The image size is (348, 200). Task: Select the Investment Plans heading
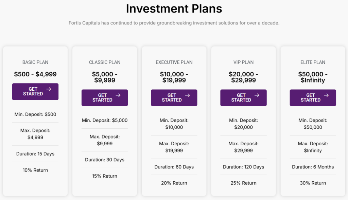pyautogui.click(x=174, y=9)
